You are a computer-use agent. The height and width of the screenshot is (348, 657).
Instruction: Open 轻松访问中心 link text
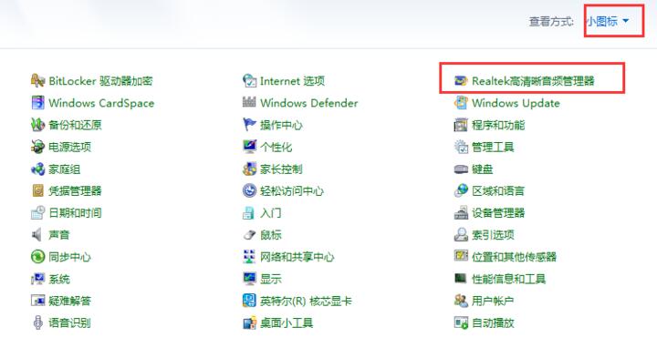pos(292,190)
